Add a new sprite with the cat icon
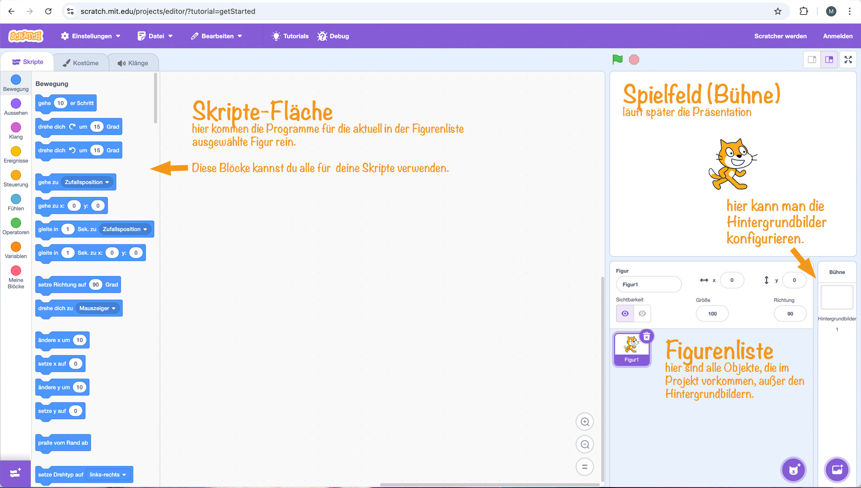This screenshot has height=488, width=861. [792, 469]
